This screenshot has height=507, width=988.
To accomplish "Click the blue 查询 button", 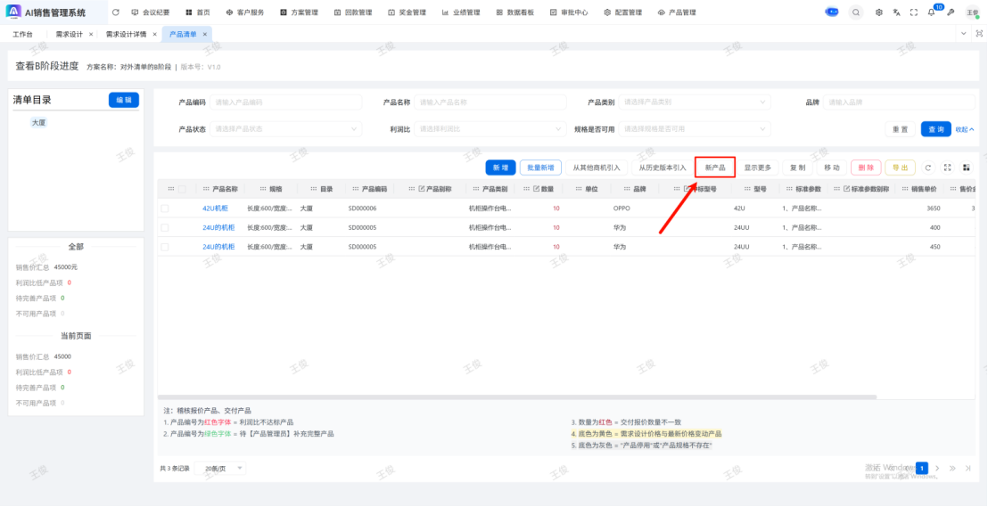I will click(x=935, y=129).
